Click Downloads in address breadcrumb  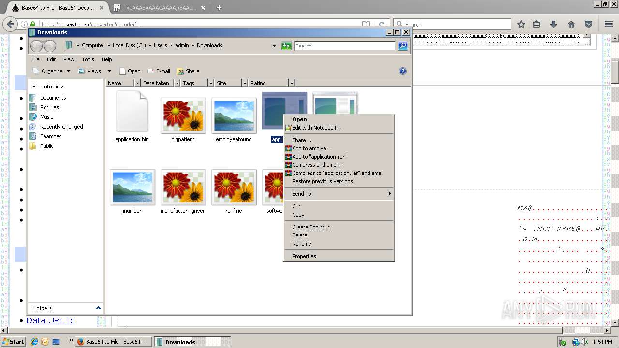coord(209,45)
